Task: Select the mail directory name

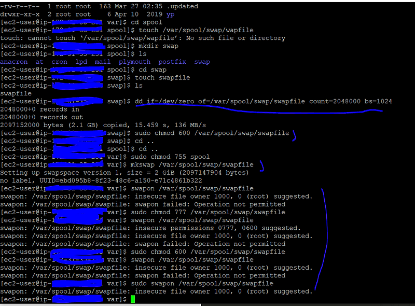Action: click(102, 61)
